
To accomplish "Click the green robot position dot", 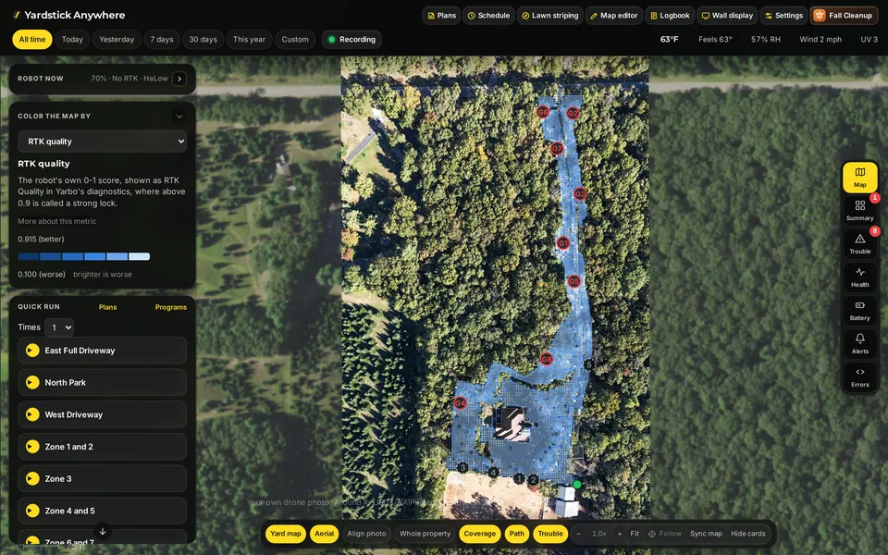I will tap(576, 485).
